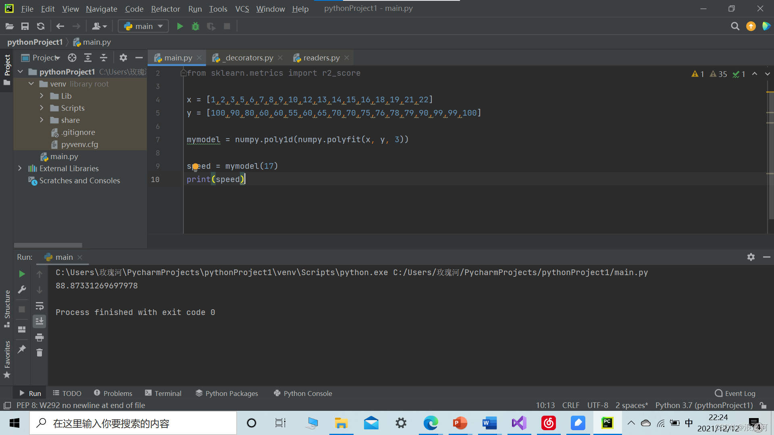Switch to readers.py editor tab
774x435 pixels.
[x=321, y=58]
